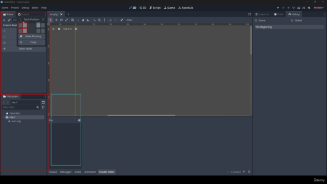
Task: Open the Mobile renderer dropdown
Action: click(x=319, y=8)
